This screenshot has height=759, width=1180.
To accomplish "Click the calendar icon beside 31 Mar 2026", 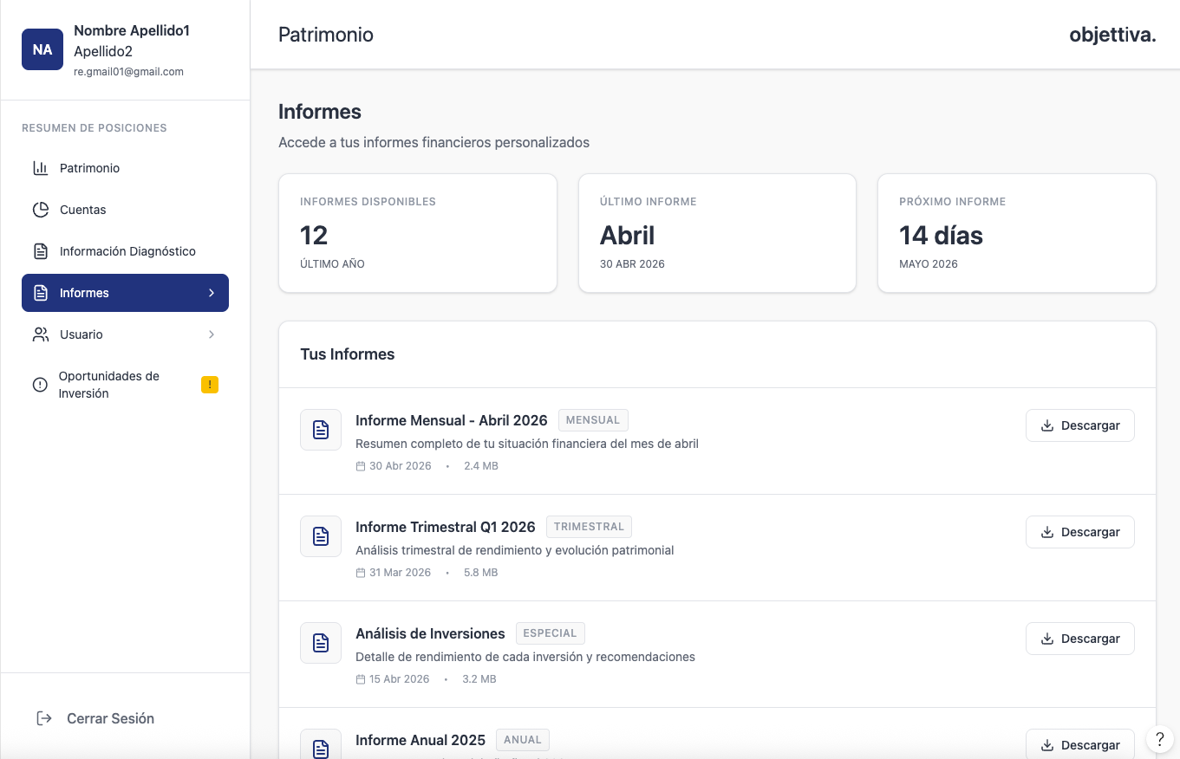I will [361, 573].
